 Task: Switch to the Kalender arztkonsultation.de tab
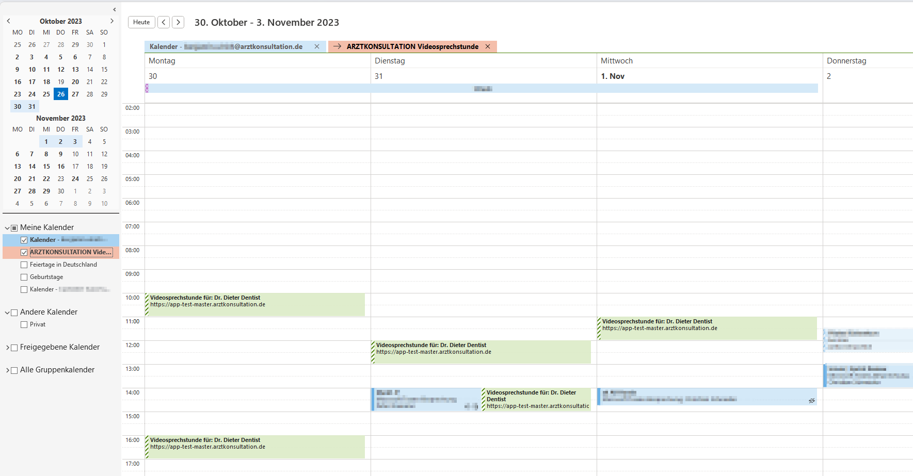(x=227, y=46)
